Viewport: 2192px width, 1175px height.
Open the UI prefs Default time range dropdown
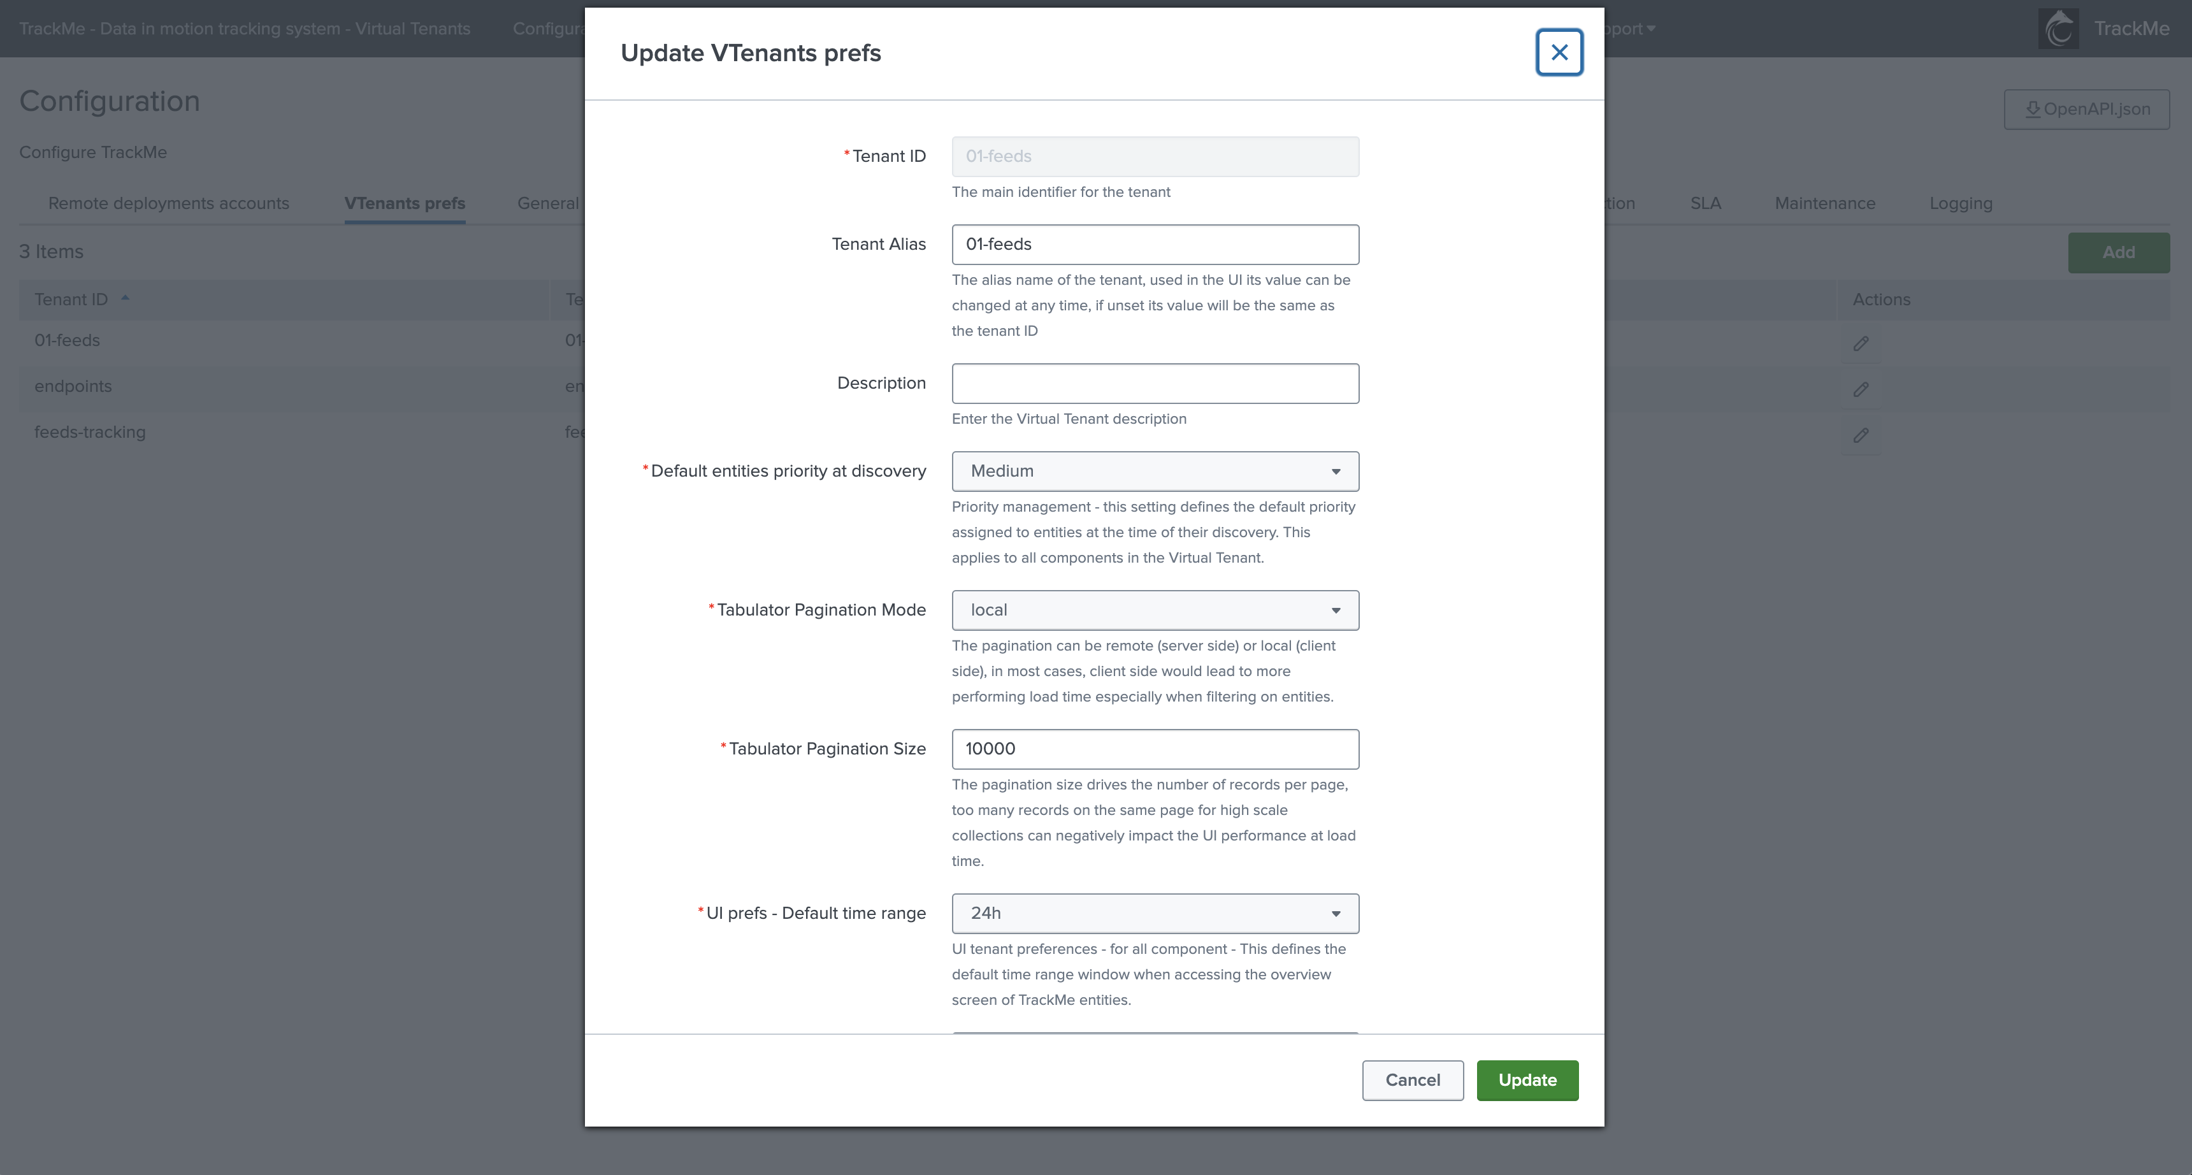[x=1155, y=914]
